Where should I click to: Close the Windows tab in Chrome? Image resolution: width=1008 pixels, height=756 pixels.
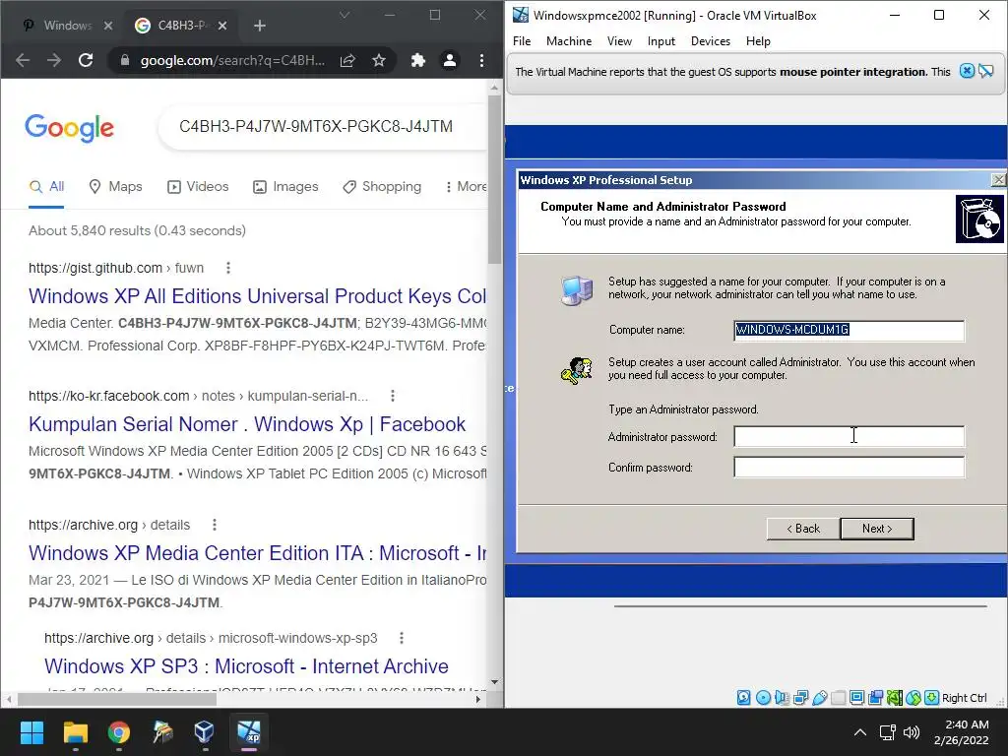coord(108,26)
